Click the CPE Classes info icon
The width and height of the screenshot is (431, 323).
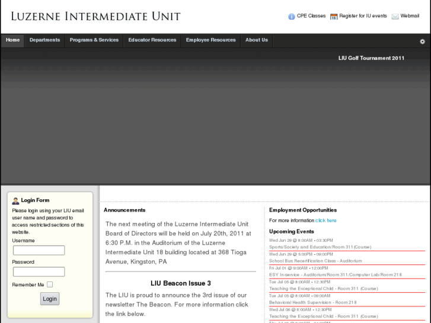pyautogui.click(x=291, y=17)
